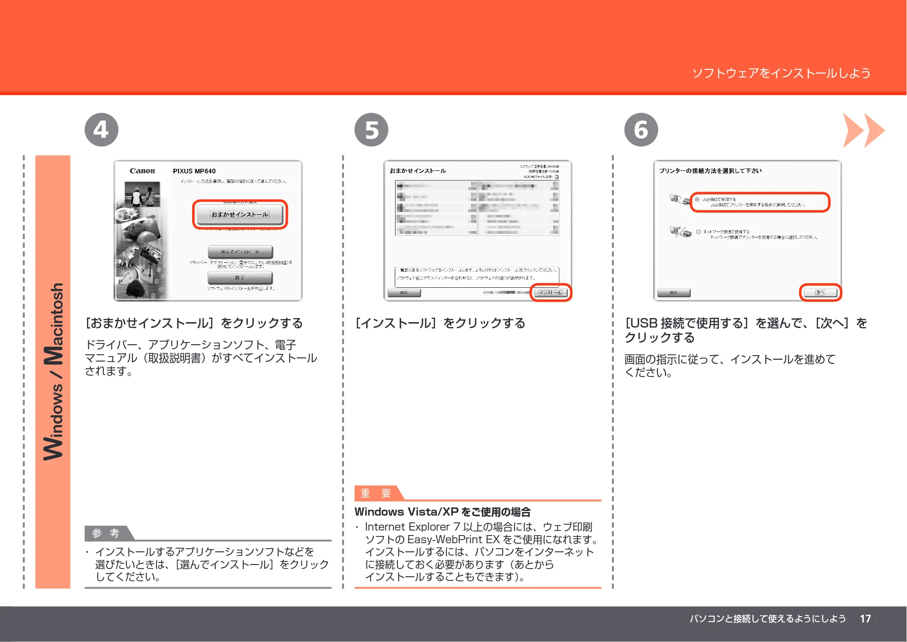Click the Canon logo in installer

(x=142, y=171)
